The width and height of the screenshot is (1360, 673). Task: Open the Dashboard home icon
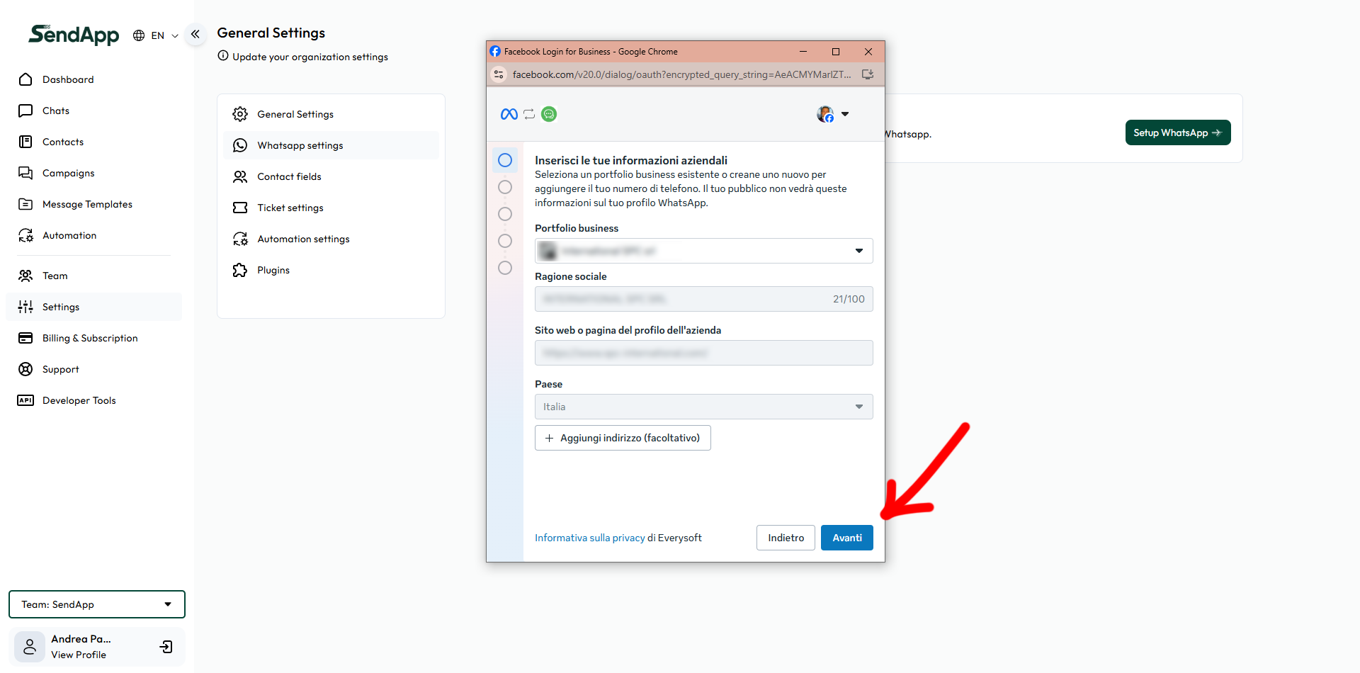coord(25,79)
